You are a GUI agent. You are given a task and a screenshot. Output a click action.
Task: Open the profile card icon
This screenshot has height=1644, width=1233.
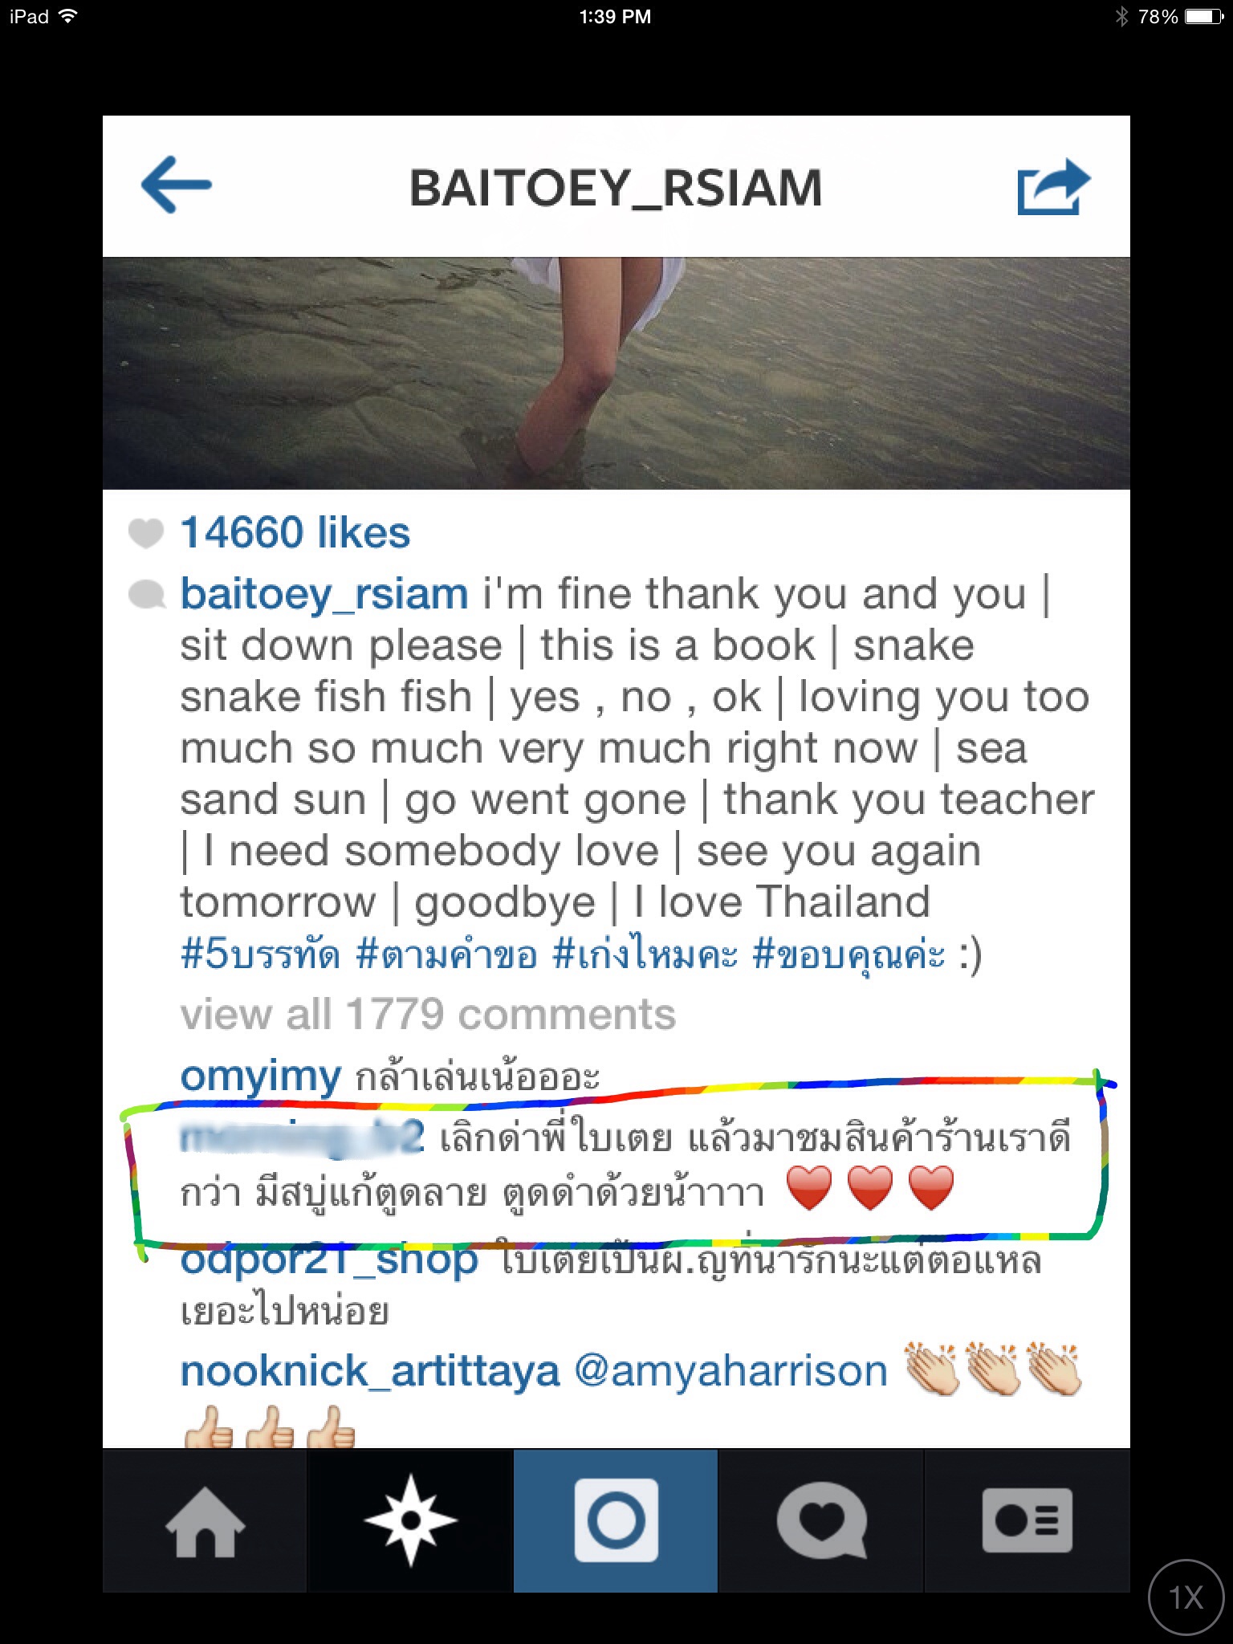click(1027, 1520)
